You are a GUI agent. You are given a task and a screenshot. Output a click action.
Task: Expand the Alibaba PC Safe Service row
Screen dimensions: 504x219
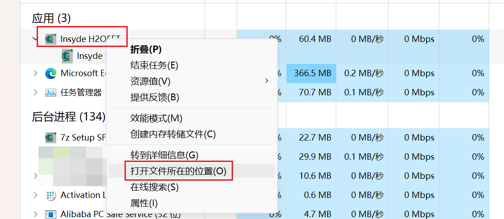[x=35, y=214]
